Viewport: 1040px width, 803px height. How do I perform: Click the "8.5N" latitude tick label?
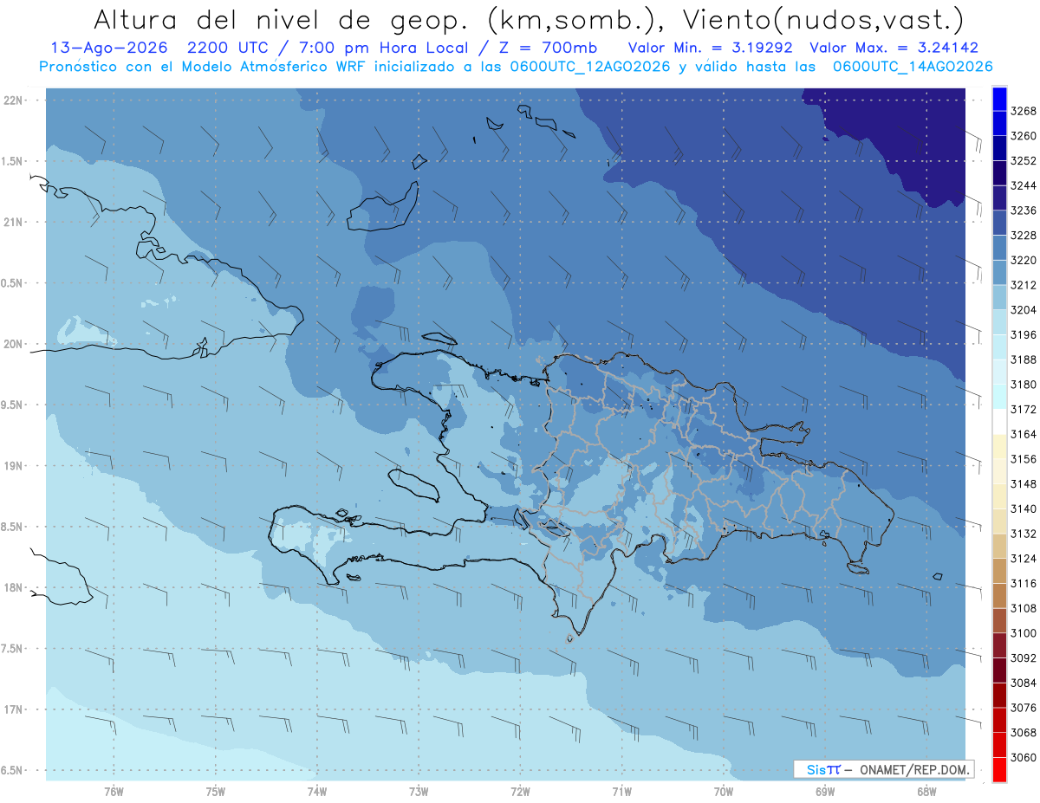click(12, 527)
